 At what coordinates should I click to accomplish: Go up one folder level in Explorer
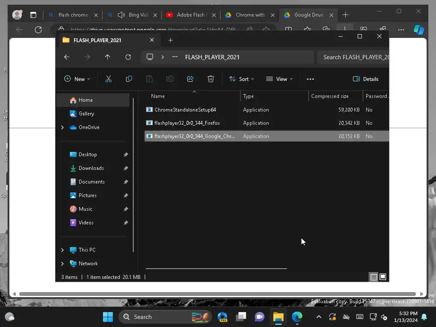[108, 57]
